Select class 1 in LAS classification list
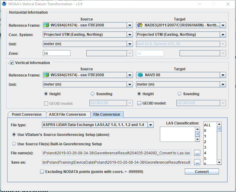This screenshot has height=192, width=236. pyautogui.click(x=210, y=136)
